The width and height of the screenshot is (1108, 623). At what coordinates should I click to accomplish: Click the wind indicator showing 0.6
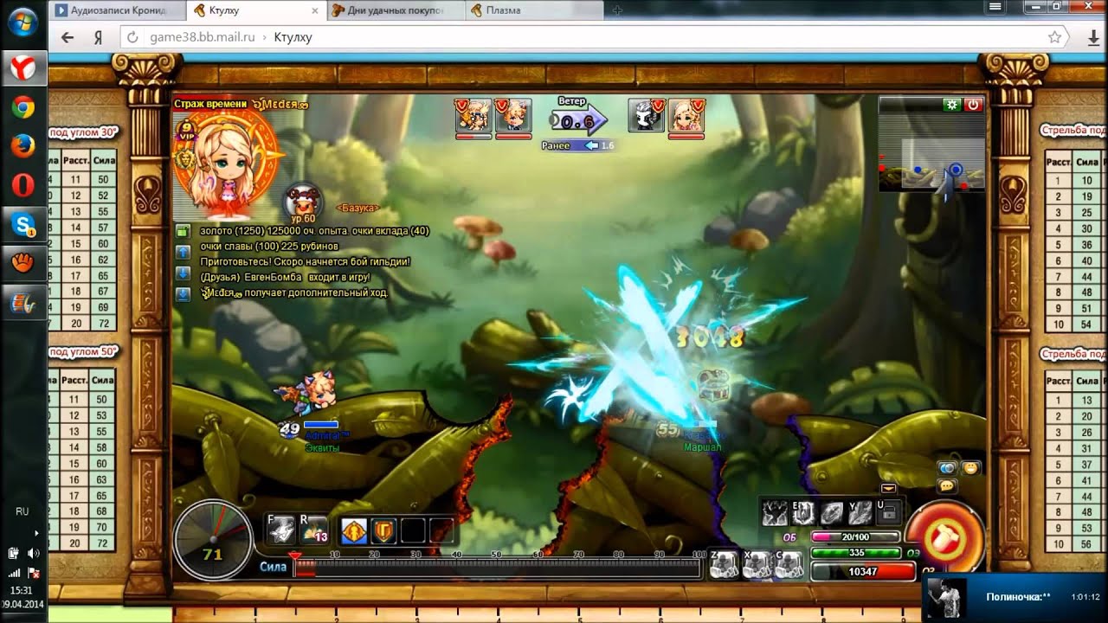click(577, 121)
